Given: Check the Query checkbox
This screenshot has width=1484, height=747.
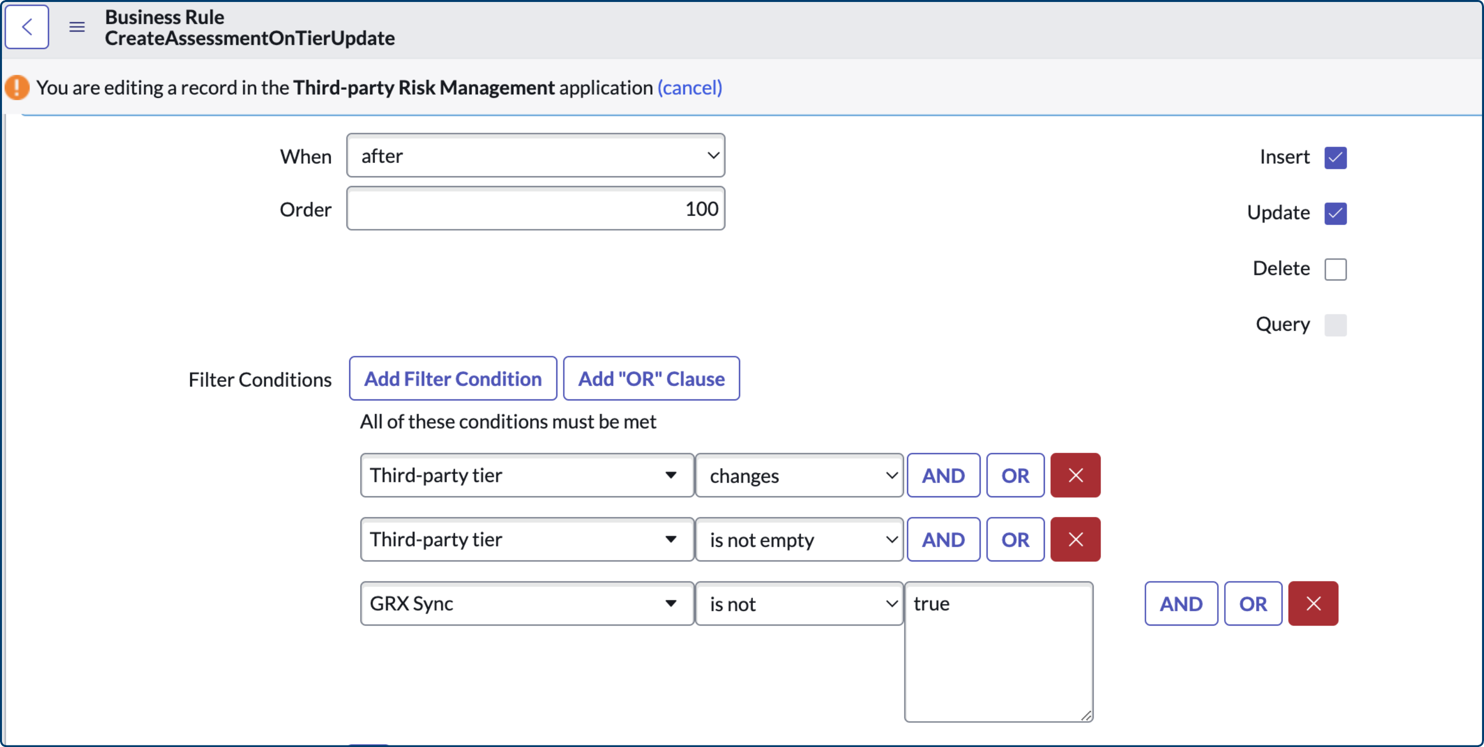Looking at the screenshot, I should [1336, 325].
